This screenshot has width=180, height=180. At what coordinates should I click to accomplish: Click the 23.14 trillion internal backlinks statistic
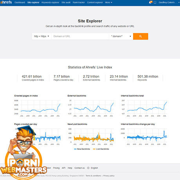coord(119,78)
